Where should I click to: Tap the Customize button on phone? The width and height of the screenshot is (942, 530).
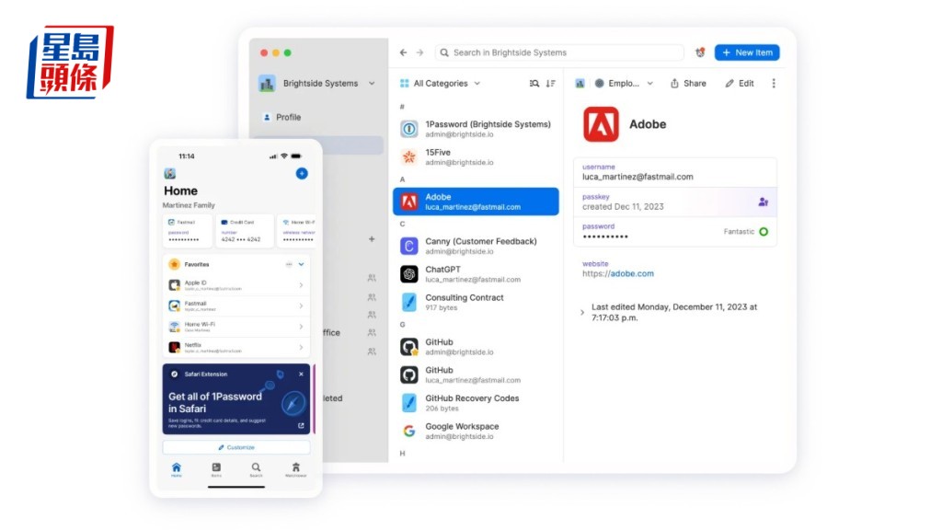click(236, 448)
